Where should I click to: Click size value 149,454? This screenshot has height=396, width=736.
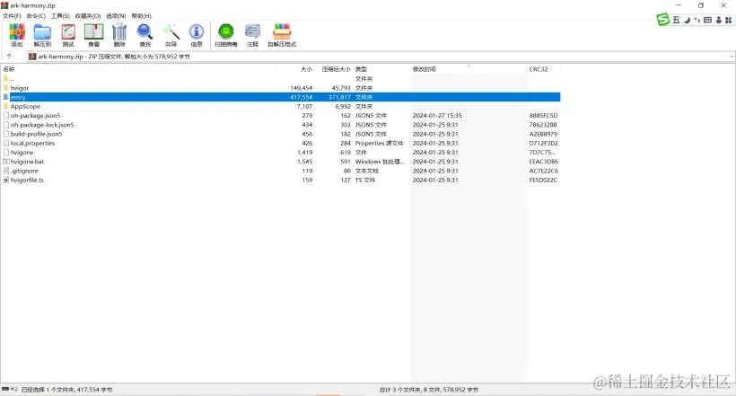coord(302,88)
